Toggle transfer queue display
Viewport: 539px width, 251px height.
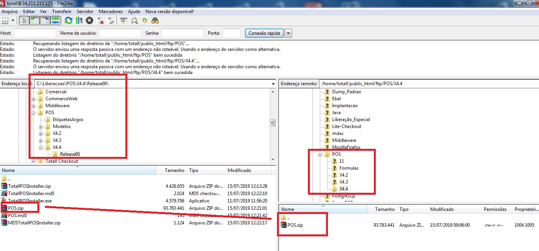[56, 20]
